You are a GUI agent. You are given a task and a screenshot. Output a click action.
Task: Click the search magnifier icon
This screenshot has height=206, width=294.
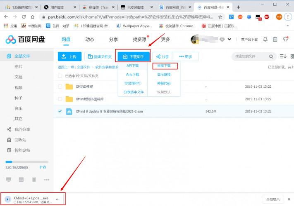271,56
